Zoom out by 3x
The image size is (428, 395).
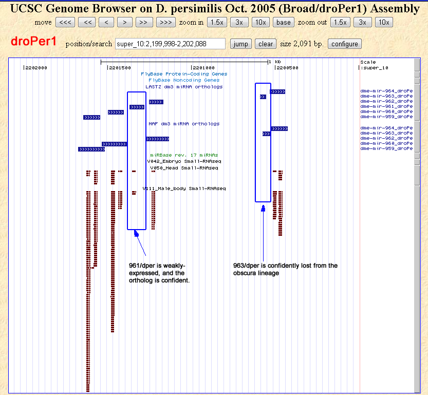point(362,22)
